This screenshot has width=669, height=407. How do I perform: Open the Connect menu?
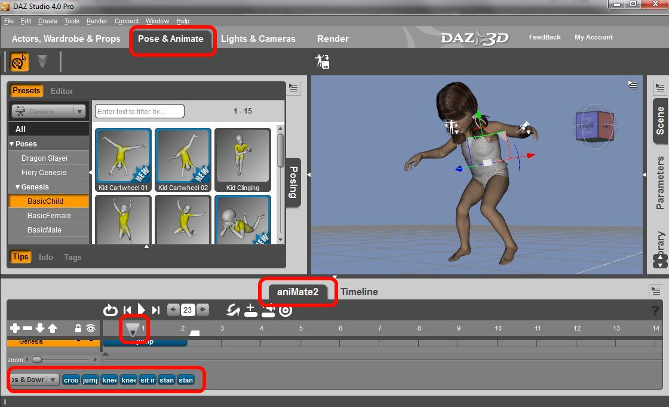126,21
